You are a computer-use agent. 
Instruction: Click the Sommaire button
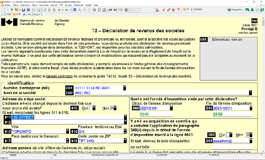tap(197, 10)
